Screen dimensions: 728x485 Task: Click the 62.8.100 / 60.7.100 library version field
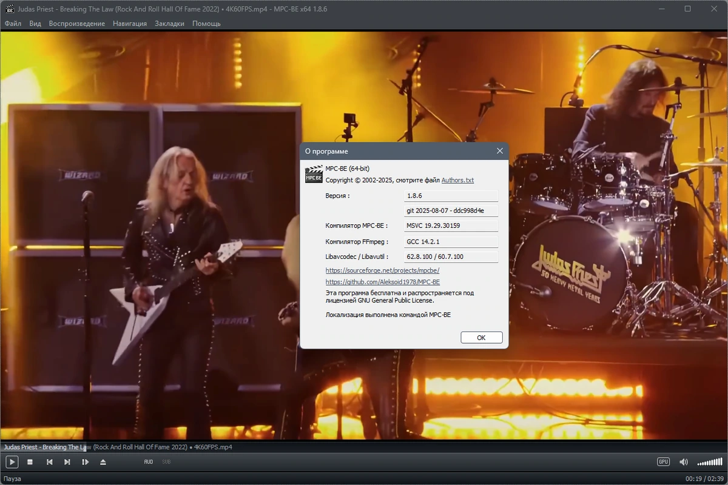451,256
